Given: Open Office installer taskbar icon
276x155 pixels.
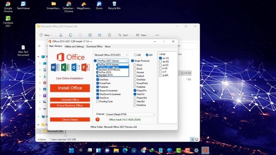Looking at the screenshot, I should 205,150.
